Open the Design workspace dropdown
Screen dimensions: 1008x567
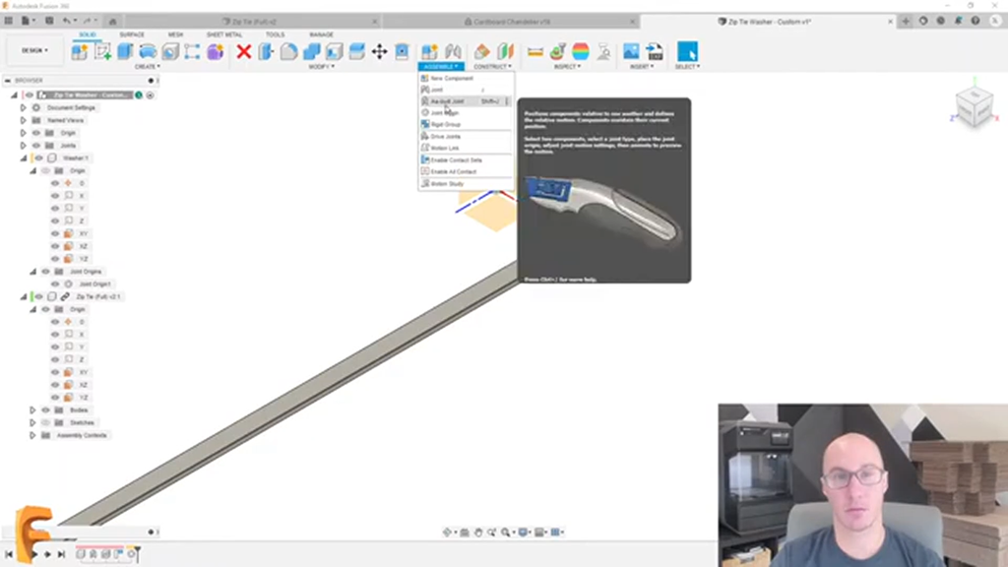click(34, 51)
